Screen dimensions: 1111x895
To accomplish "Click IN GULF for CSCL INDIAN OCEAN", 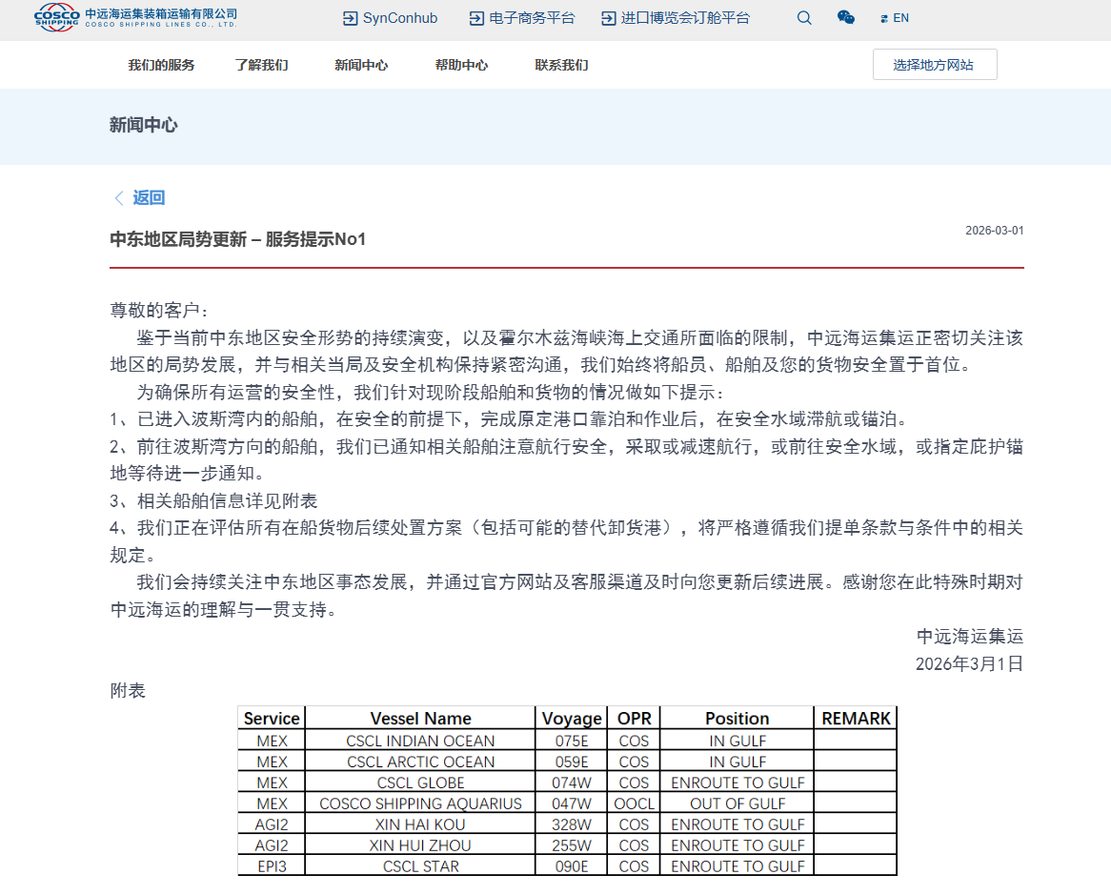I will tap(737, 741).
